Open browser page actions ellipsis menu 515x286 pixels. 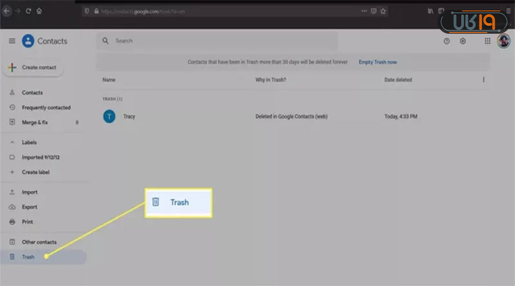364,10
